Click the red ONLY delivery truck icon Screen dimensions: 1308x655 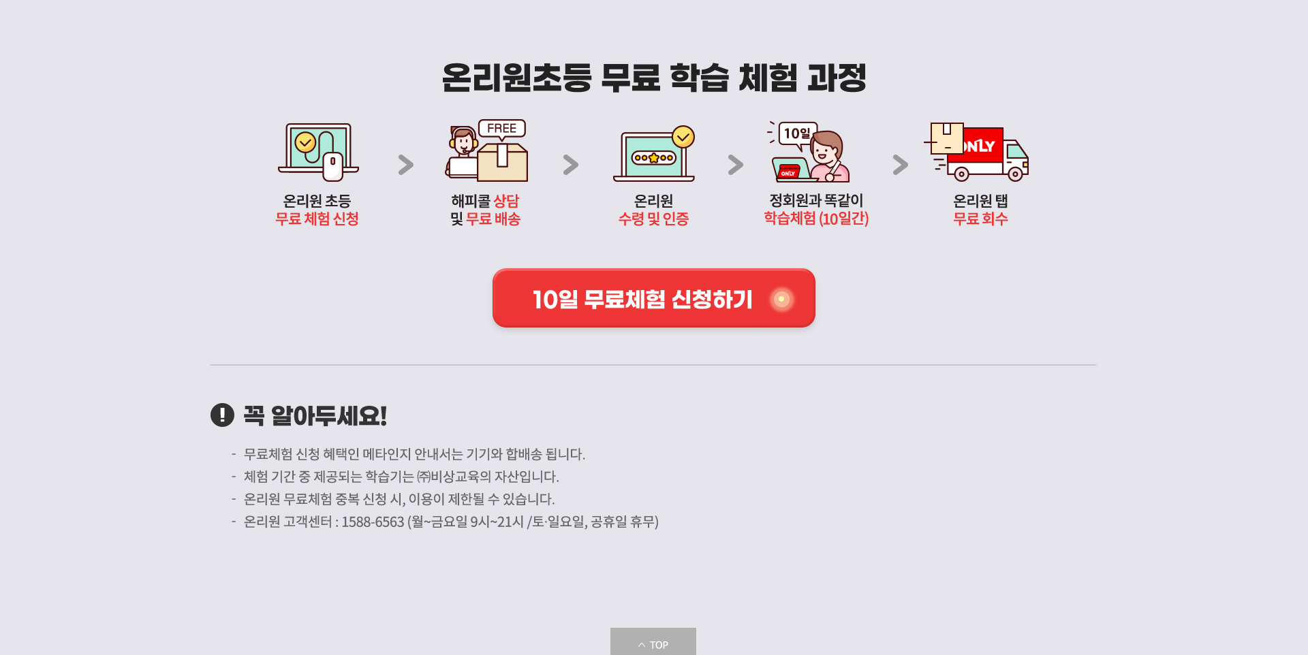point(976,152)
